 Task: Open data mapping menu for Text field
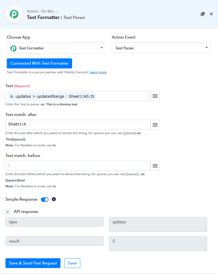pos(155,96)
